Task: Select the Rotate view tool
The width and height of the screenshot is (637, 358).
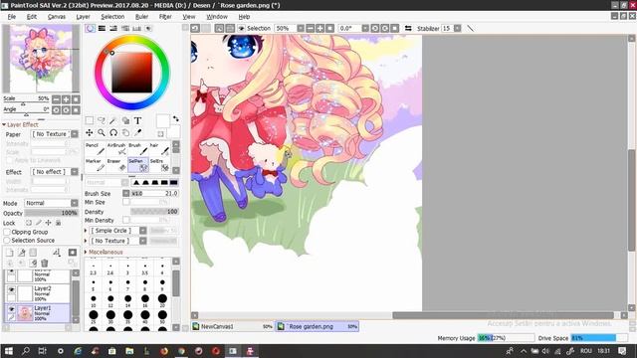Action: click(x=113, y=132)
